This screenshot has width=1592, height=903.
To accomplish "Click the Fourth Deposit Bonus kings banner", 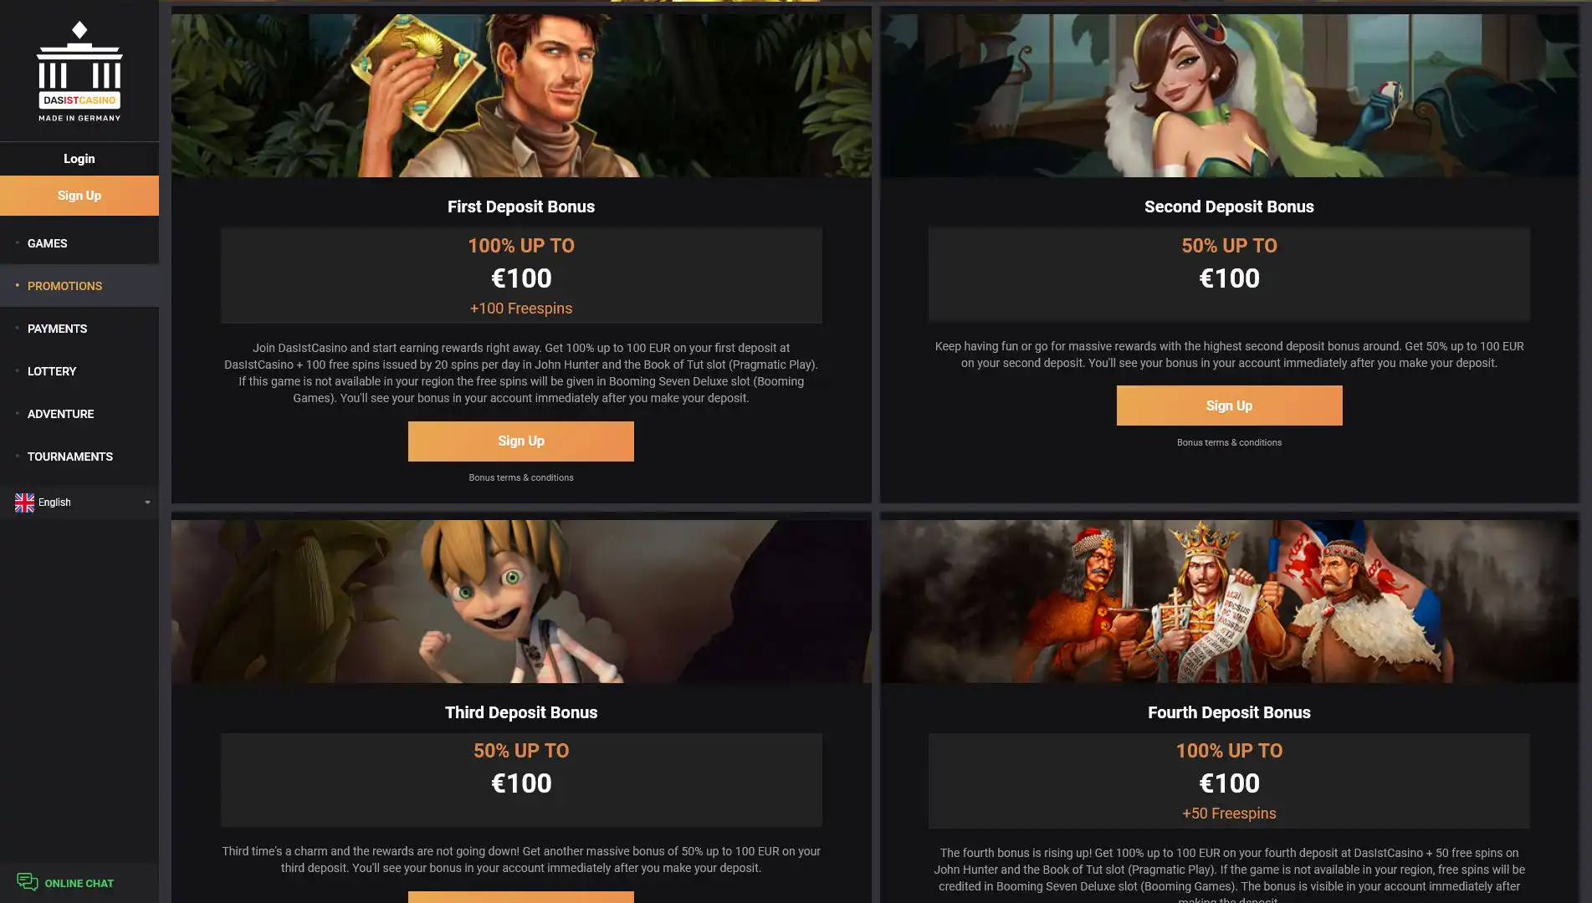I will click(x=1229, y=601).
